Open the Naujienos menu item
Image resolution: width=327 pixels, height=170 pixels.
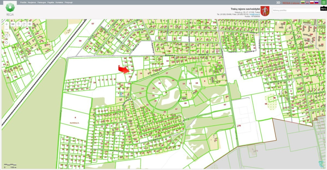pyautogui.click(x=32, y=2)
